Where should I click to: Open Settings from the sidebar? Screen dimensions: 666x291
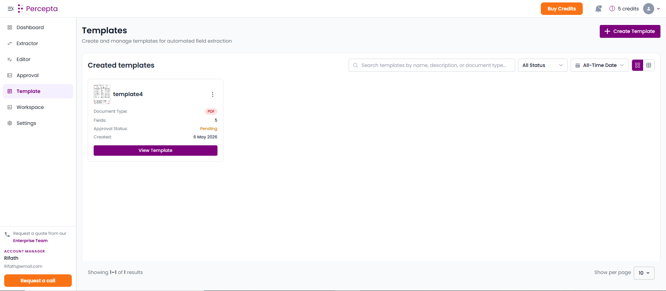[x=38, y=123]
